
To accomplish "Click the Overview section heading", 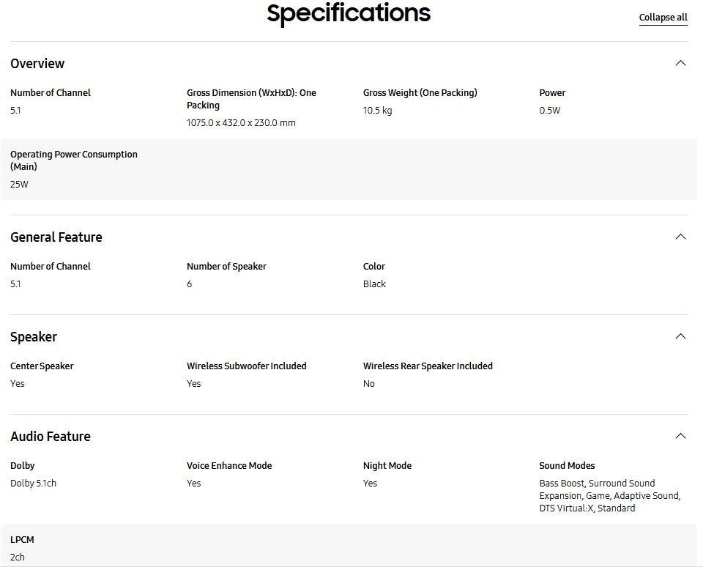I will 37,64.
